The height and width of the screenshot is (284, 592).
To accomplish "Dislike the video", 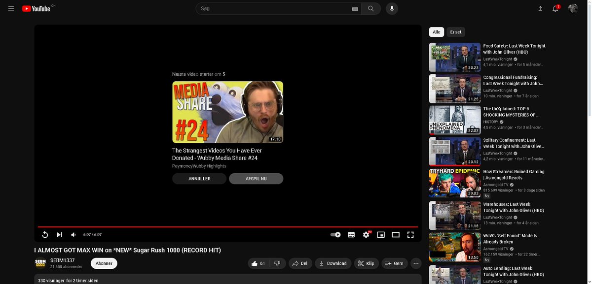I will coord(277,263).
